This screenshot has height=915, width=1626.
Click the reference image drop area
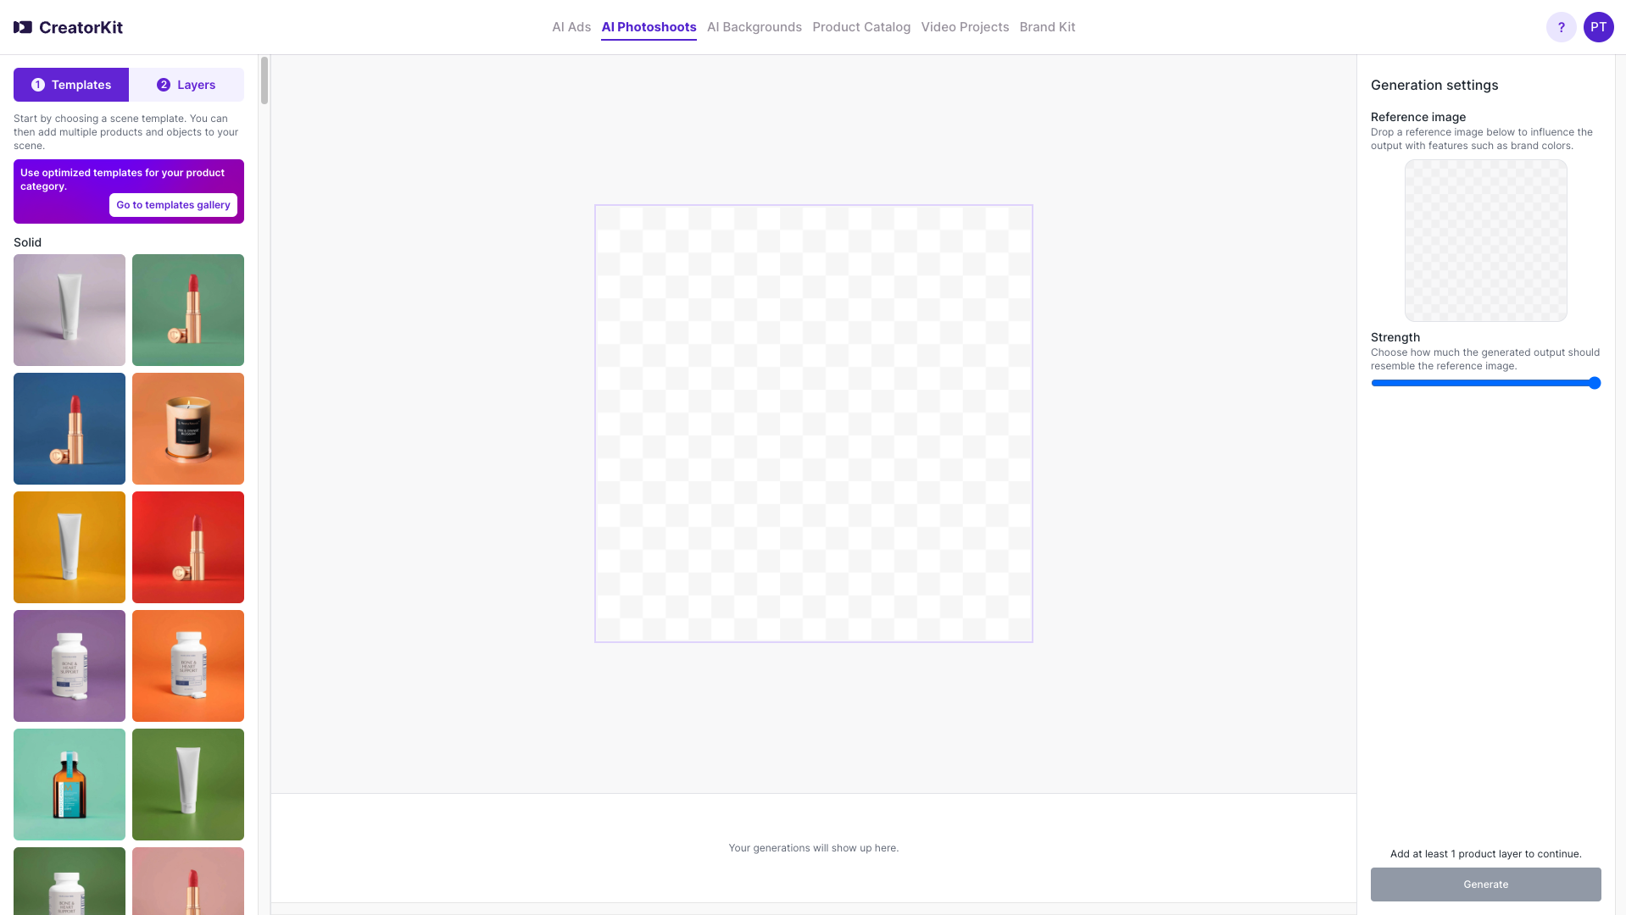pos(1485,241)
